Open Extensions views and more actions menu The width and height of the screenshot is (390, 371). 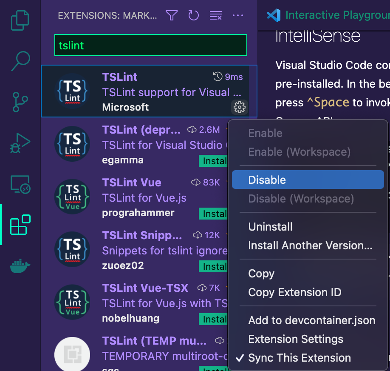(238, 15)
